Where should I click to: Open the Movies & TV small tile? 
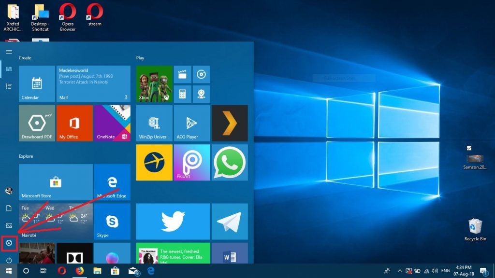182,74
